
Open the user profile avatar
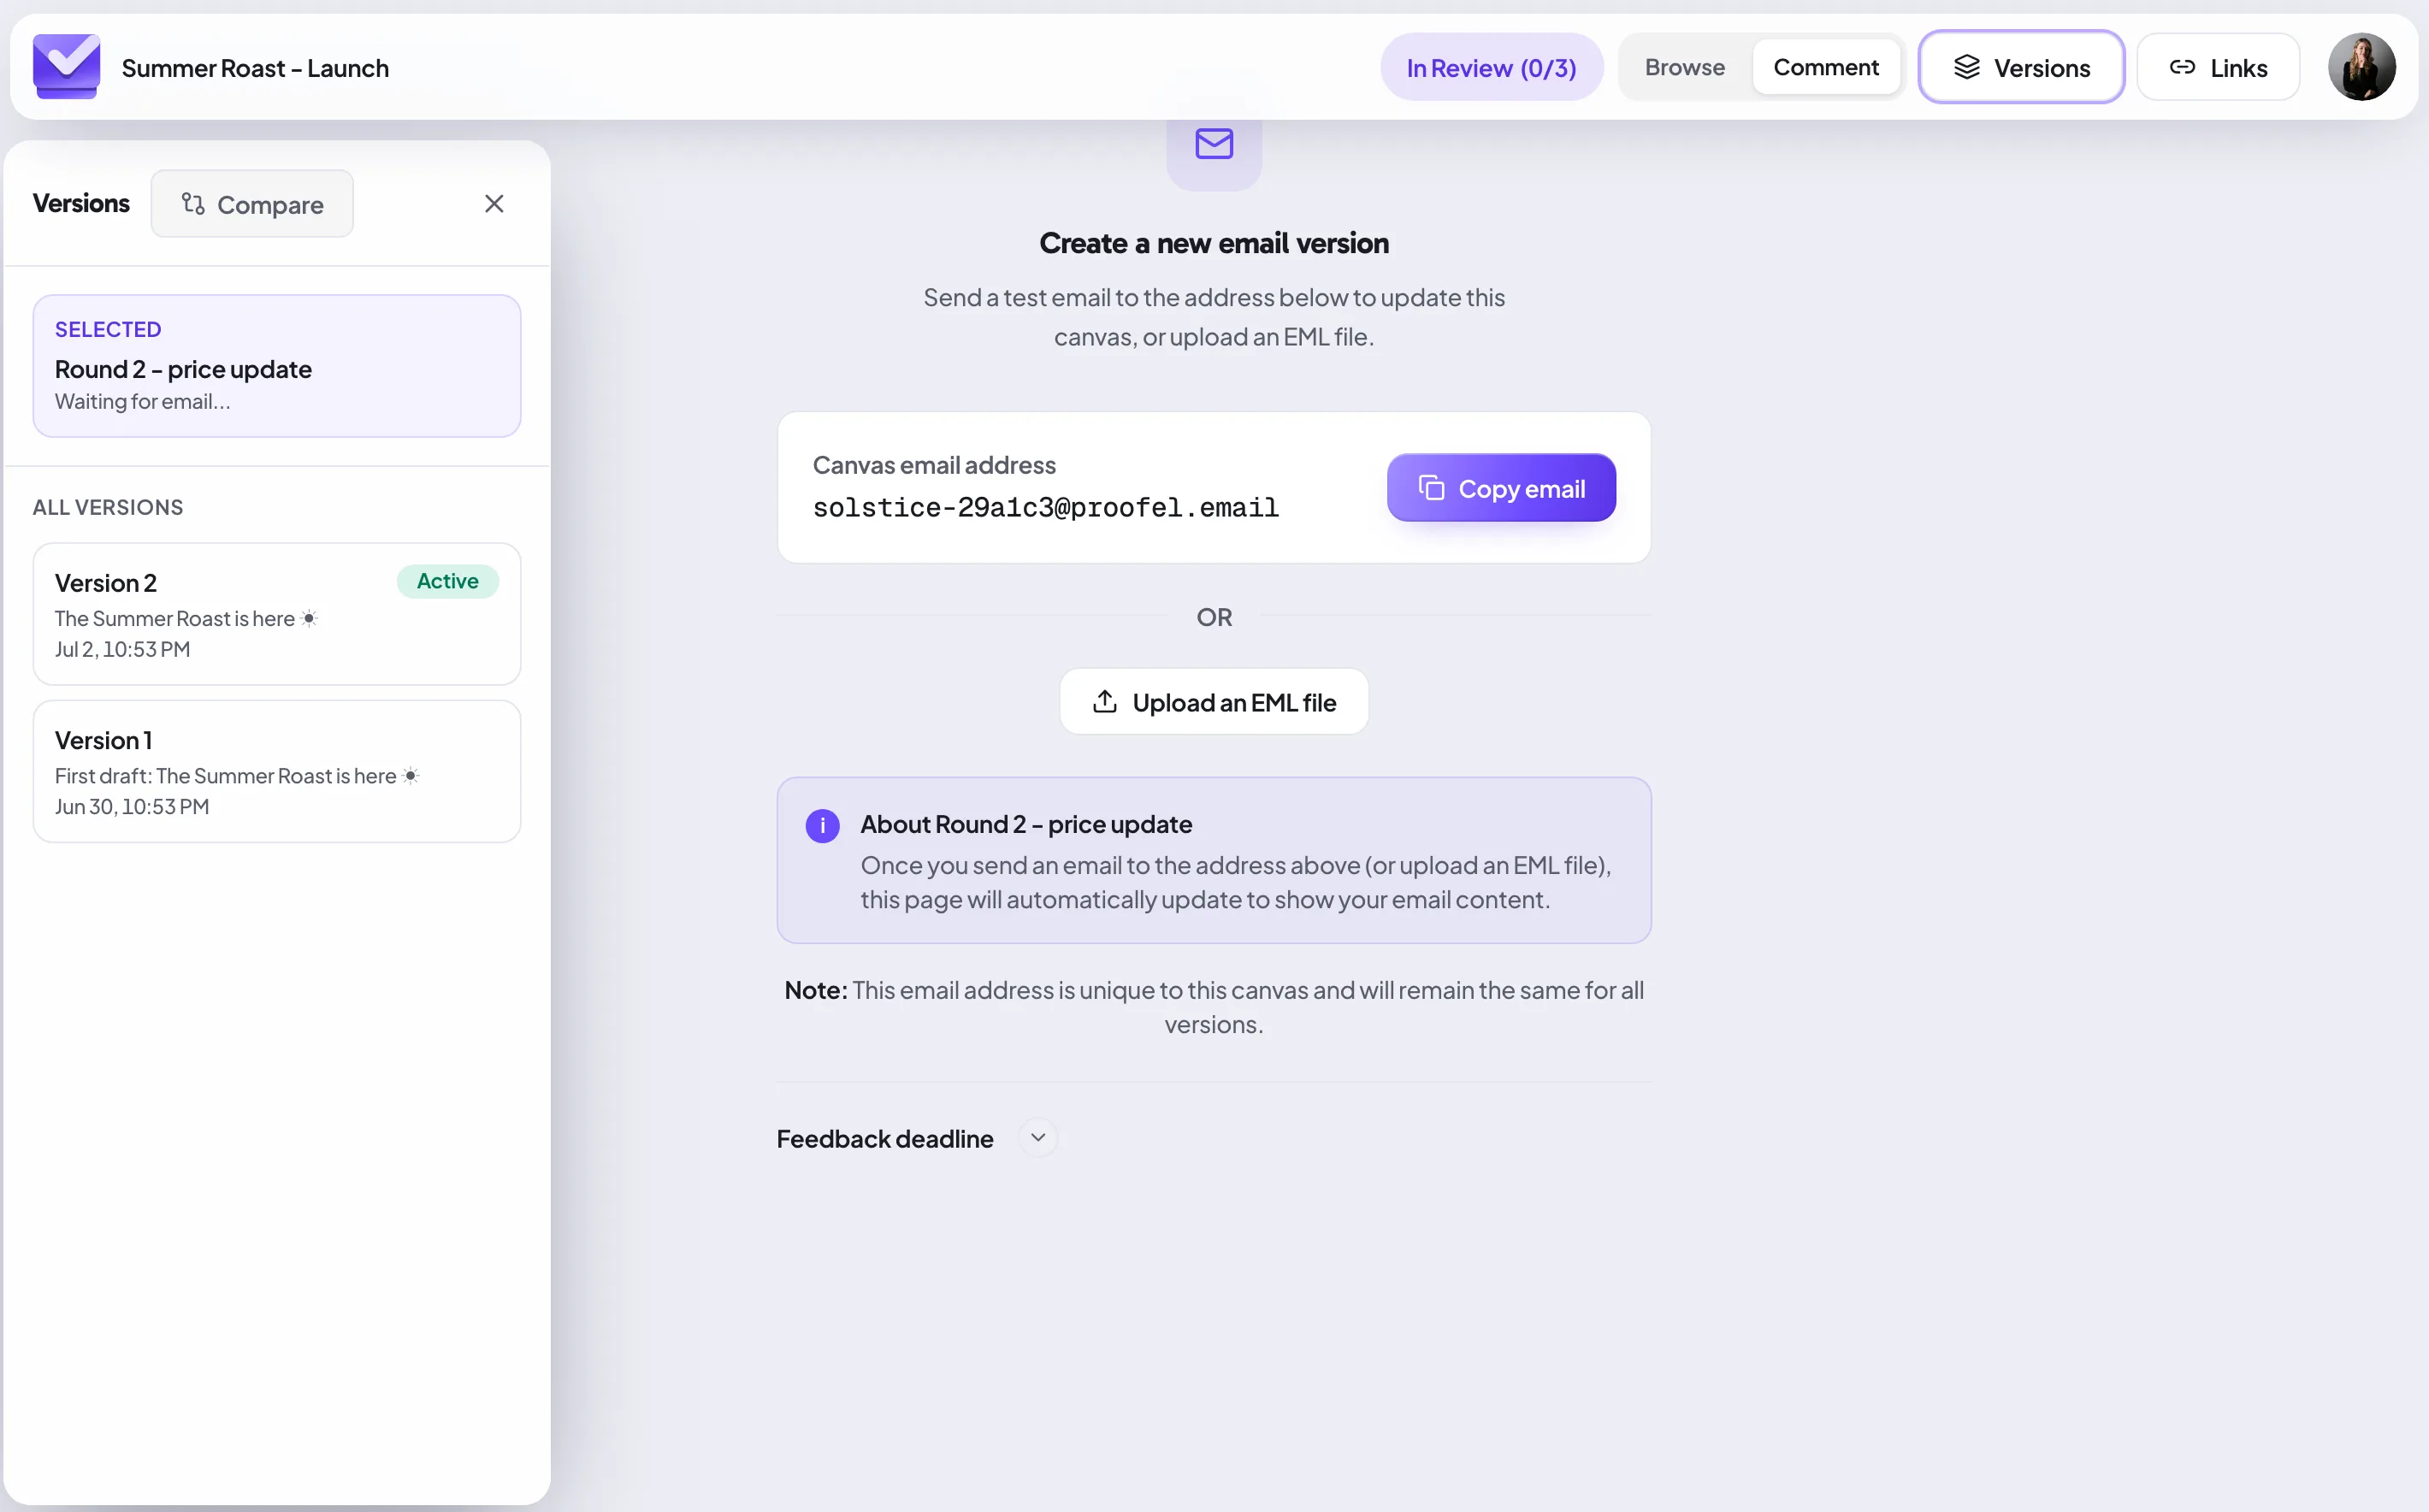point(2361,67)
